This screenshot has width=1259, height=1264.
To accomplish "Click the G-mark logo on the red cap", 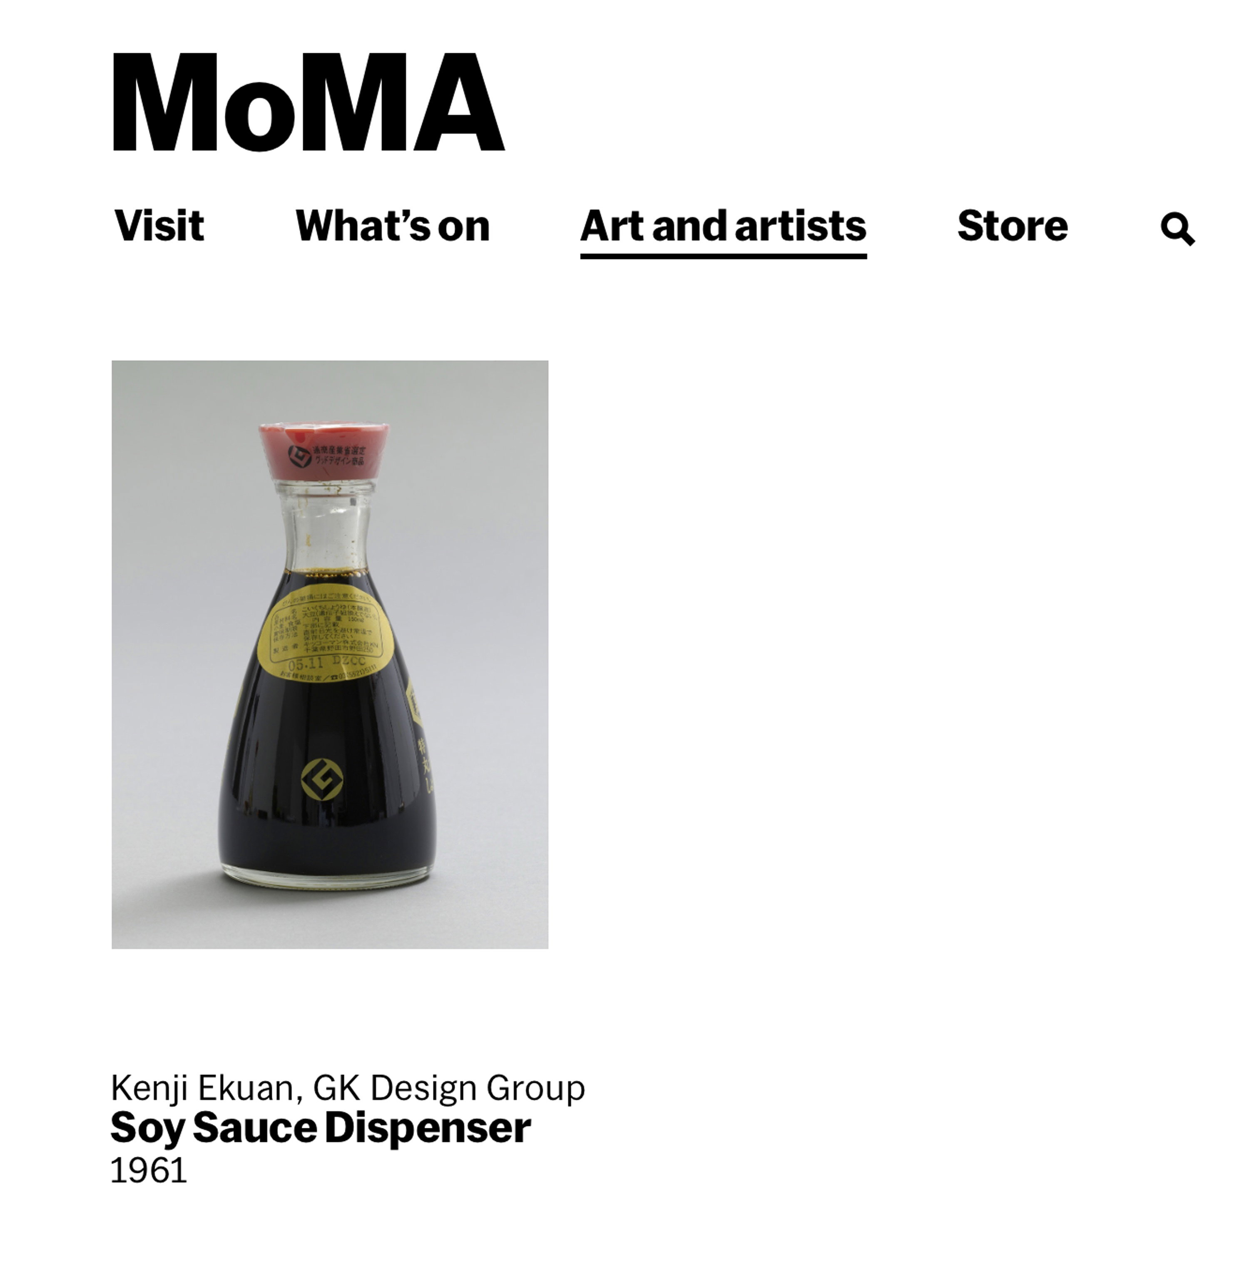I will pyautogui.click(x=300, y=456).
